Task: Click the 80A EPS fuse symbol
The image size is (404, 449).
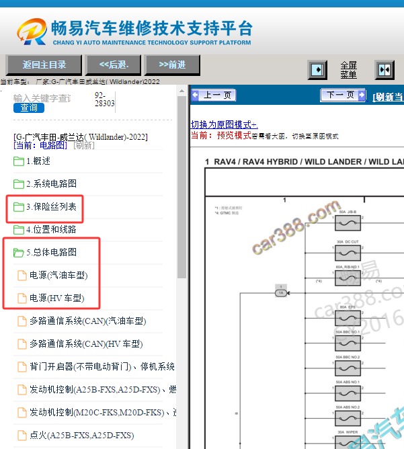Action: [348, 318]
